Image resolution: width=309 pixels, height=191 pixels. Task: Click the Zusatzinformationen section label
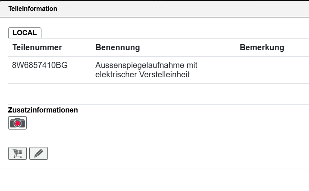pyautogui.click(x=43, y=110)
